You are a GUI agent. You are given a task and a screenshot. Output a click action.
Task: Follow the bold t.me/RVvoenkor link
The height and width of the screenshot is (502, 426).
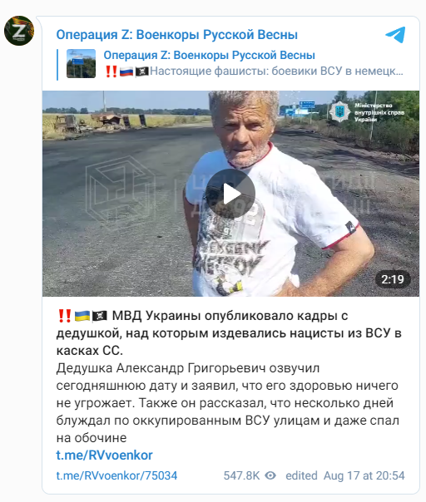click(x=105, y=455)
